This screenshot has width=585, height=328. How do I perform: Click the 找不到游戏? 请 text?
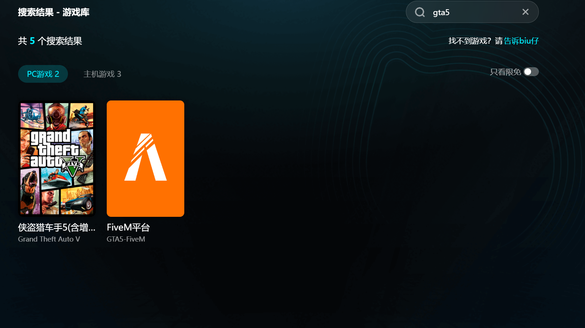476,41
